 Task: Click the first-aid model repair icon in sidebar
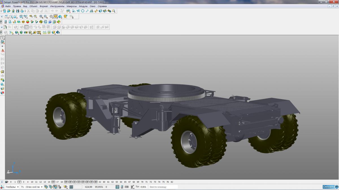pos(3,93)
